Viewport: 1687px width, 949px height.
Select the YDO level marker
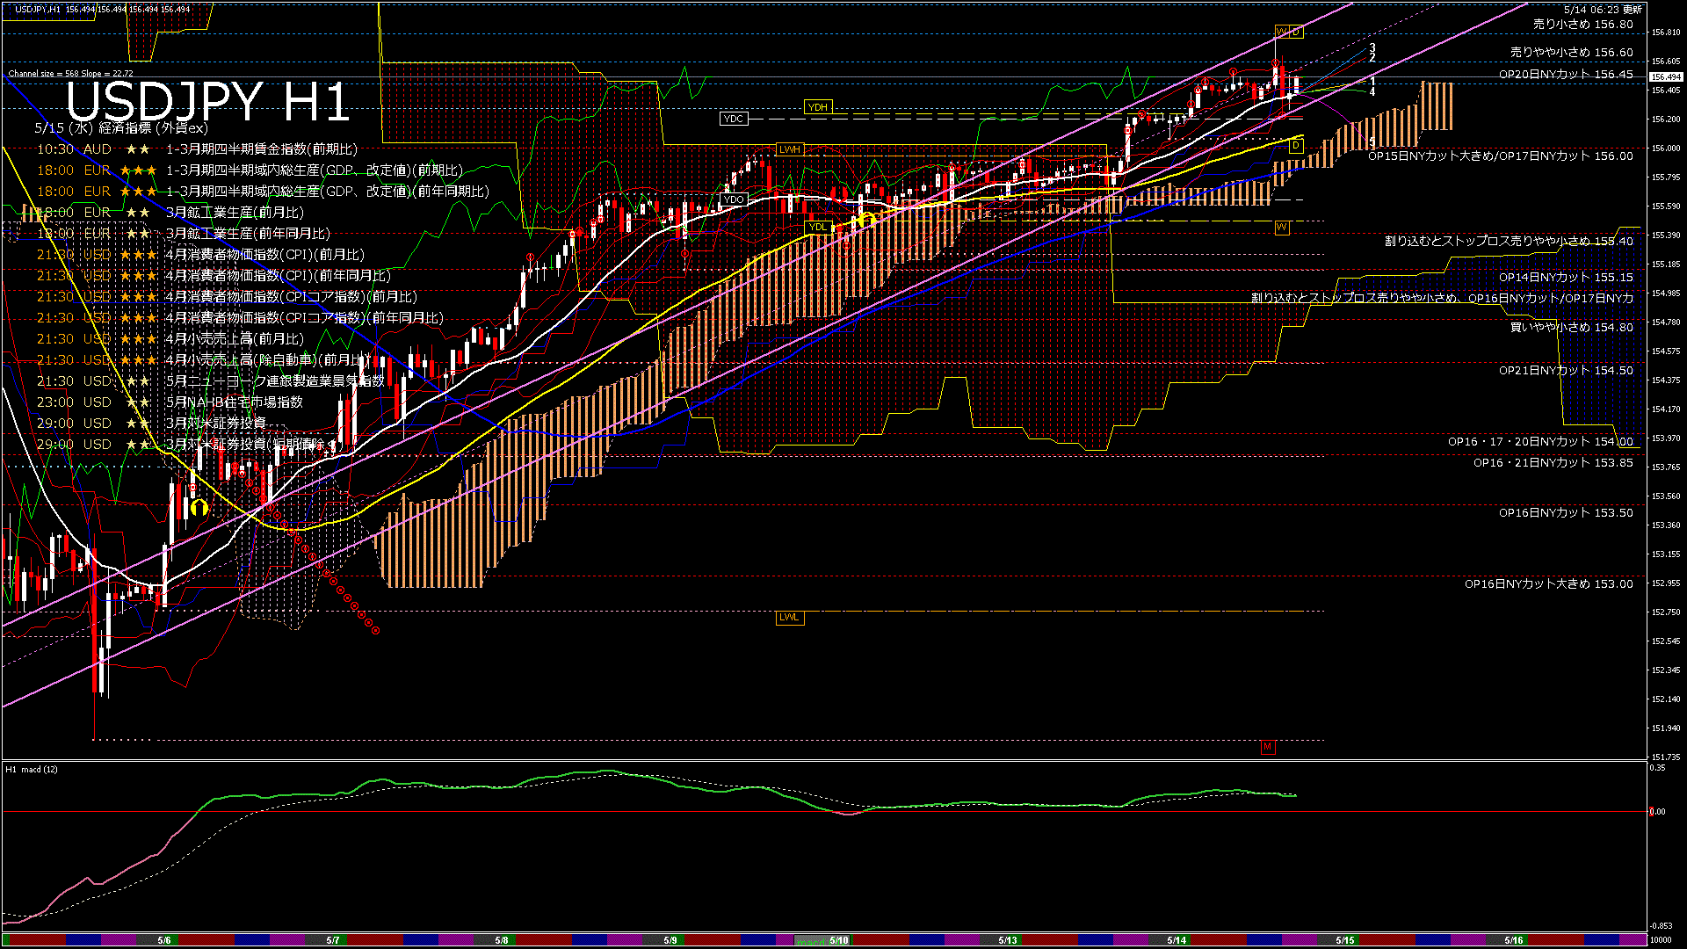(734, 199)
